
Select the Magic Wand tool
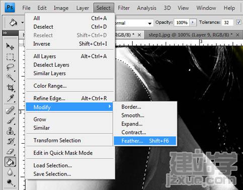point(10,78)
